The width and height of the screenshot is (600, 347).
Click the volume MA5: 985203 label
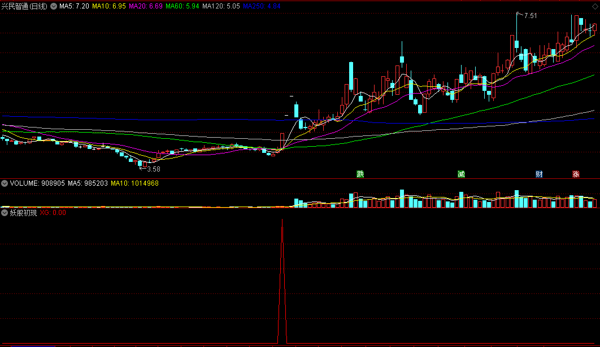(88, 183)
